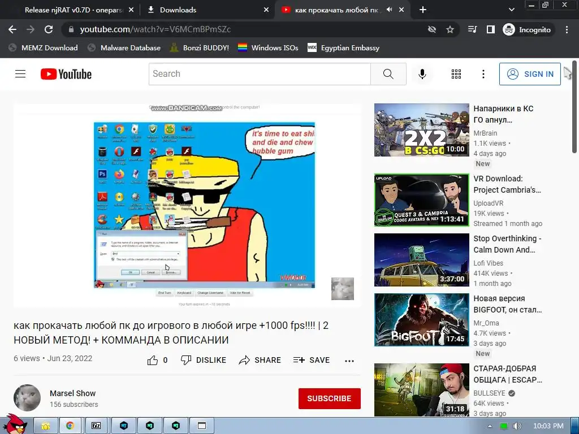Click the Marsel Show channel name
This screenshot has width=579, height=434.
point(73,393)
